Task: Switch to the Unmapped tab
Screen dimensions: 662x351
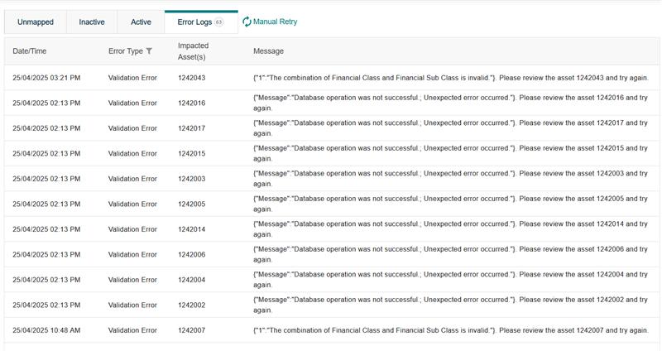Action: (35, 22)
